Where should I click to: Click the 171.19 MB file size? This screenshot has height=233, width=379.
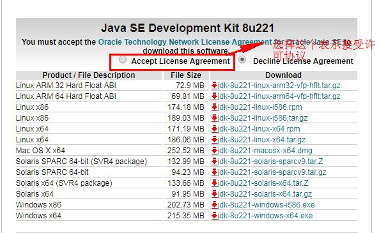click(x=186, y=129)
